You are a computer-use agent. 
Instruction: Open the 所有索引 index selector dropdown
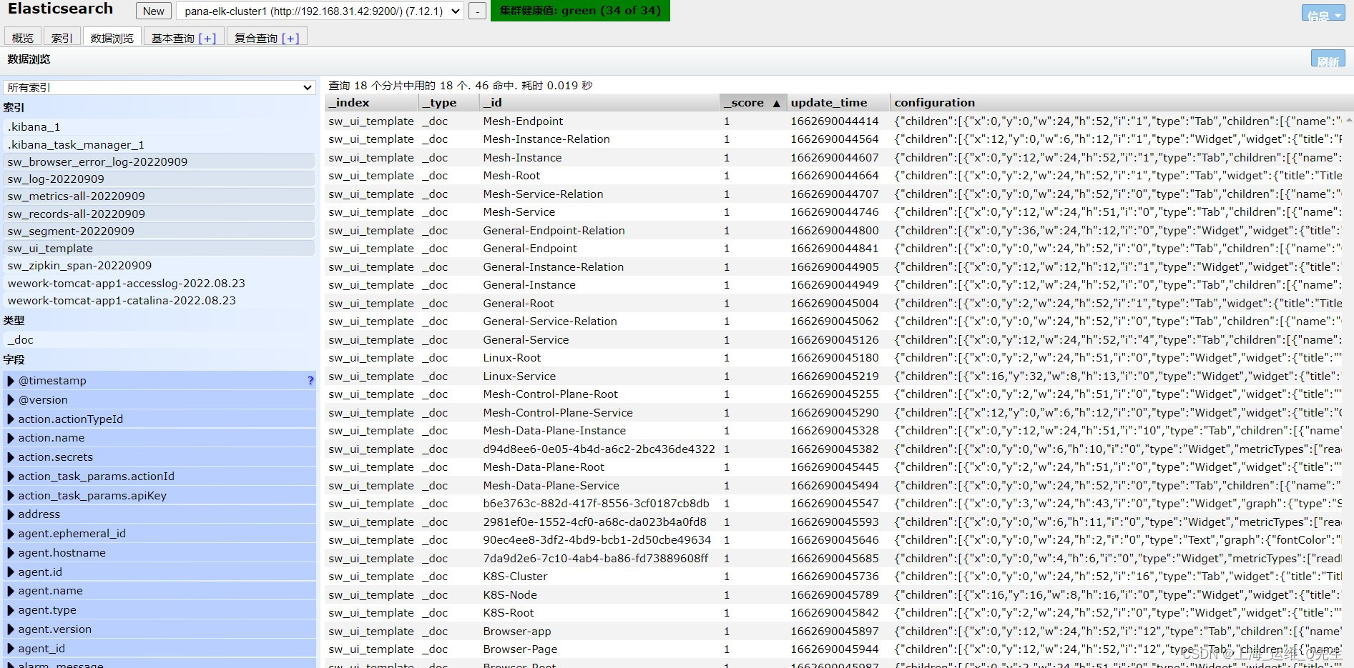coord(159,87)
